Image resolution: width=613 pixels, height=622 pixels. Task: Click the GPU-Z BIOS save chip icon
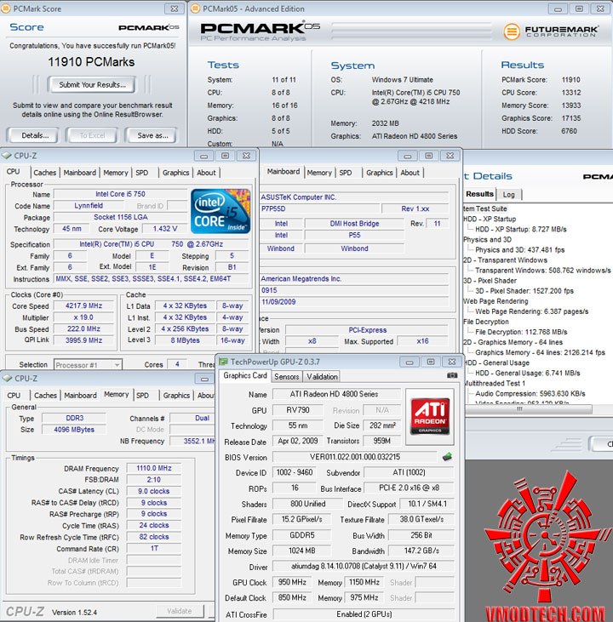447,457
